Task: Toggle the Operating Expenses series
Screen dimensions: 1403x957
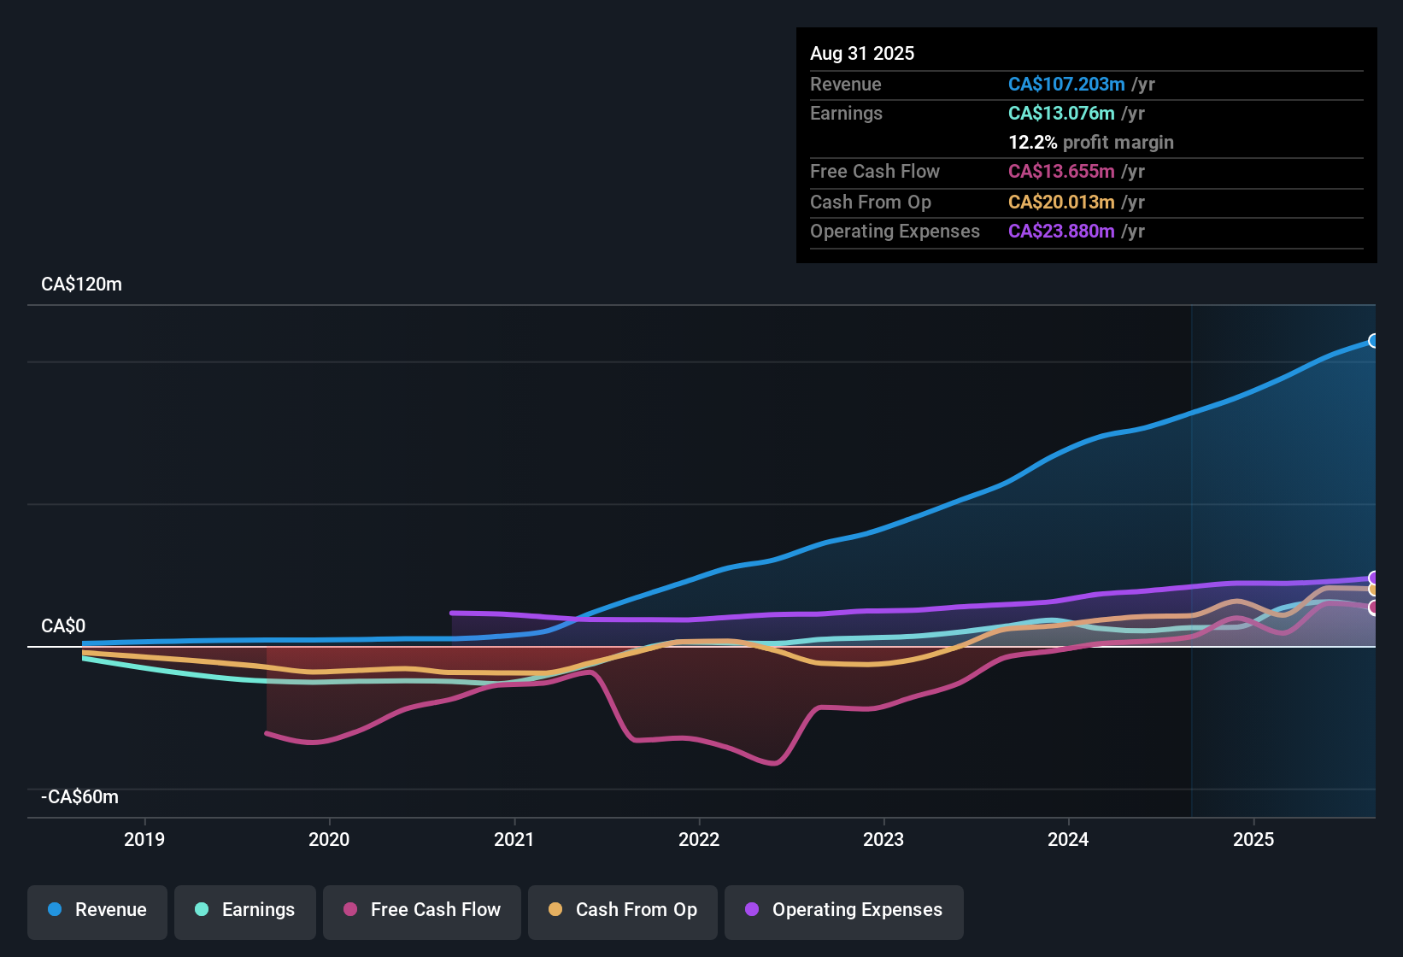Action: tap(844, 910)
